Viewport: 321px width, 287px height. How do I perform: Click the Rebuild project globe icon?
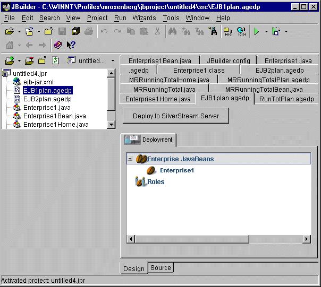click(241, 31)
